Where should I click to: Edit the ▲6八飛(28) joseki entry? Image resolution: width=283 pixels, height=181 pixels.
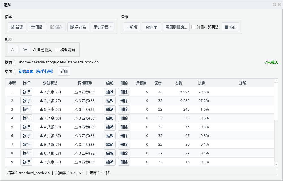tap(110, 153)
